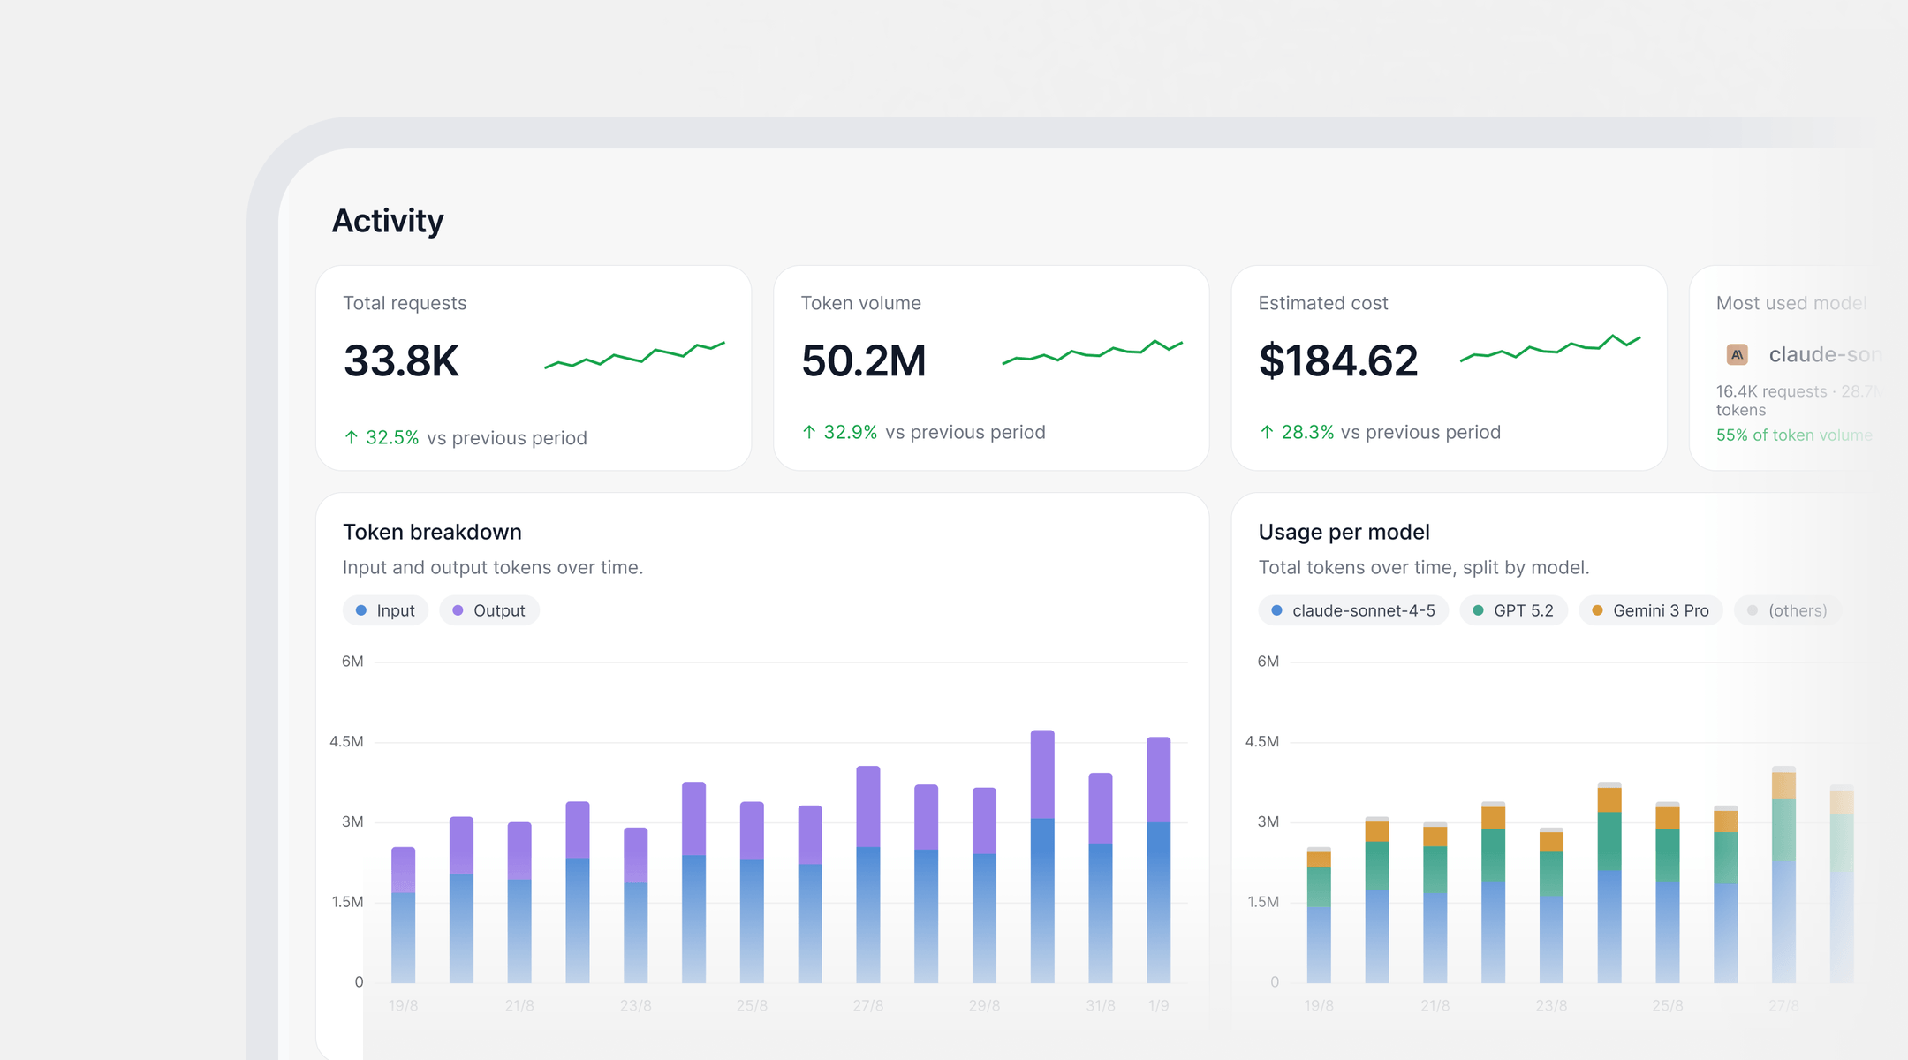Click the up arrow beside 32.9%
This screenshot has width=1908, height=1060.
(x=809, y=432)
